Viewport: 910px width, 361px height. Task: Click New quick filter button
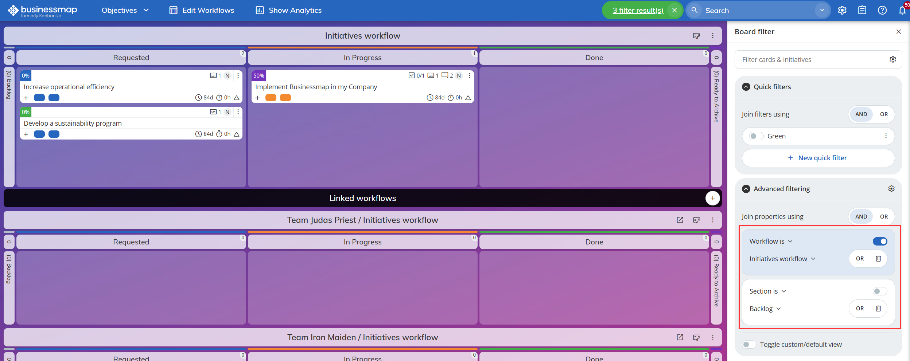point(818,158)
